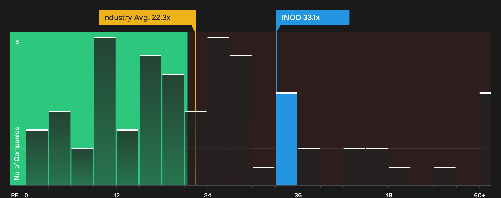Click the 60+ overflow bar at far right
The height and width of the screenshot is (198, 501).
click(485, 139)
